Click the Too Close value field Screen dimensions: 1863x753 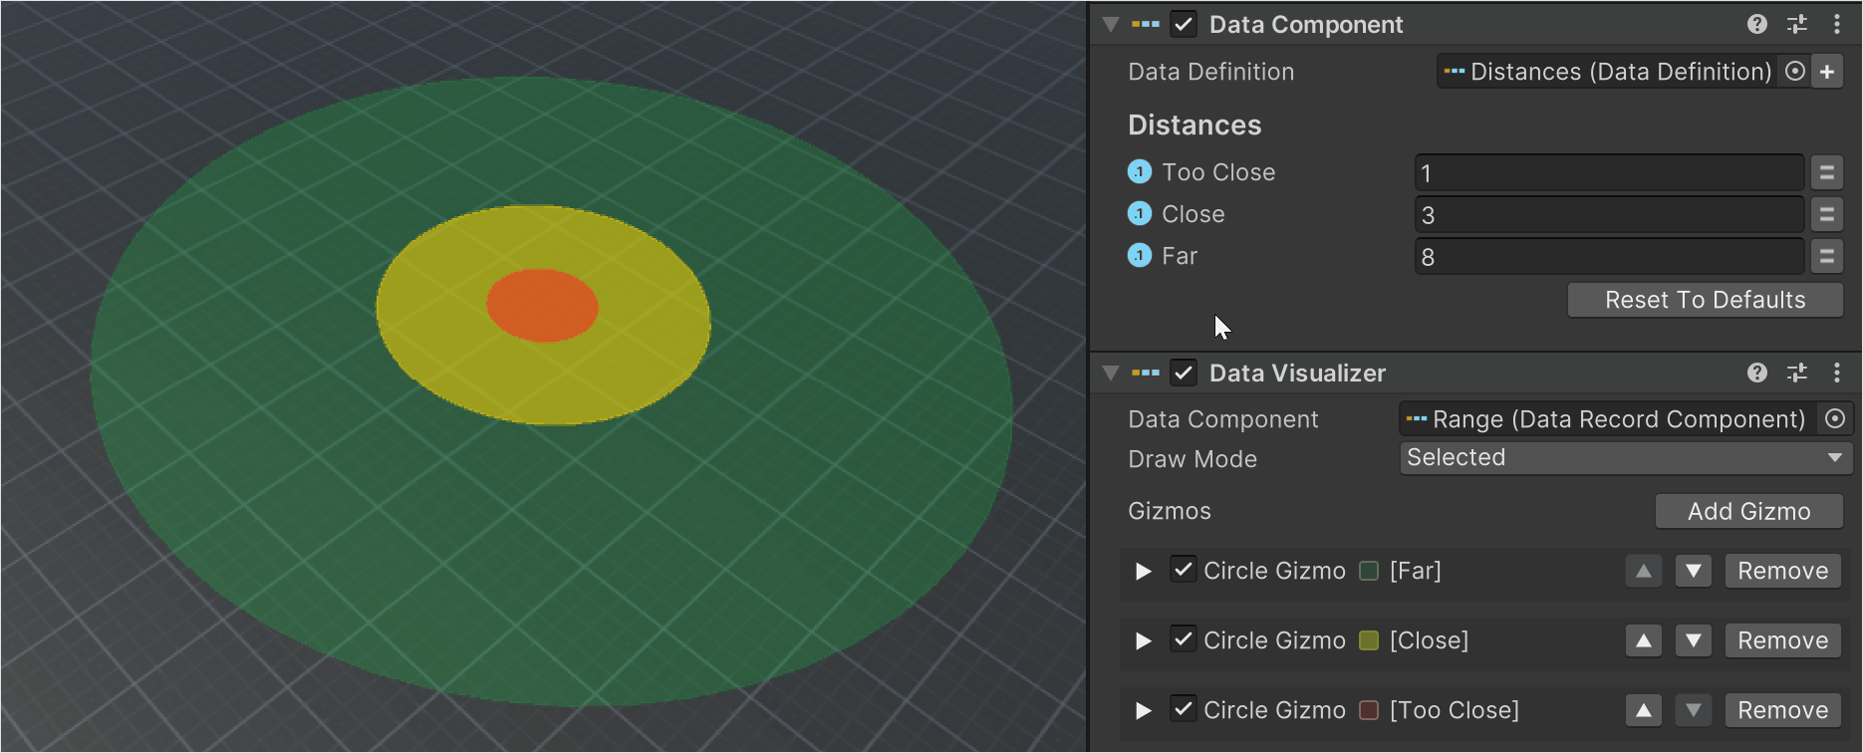[1609, 172]
